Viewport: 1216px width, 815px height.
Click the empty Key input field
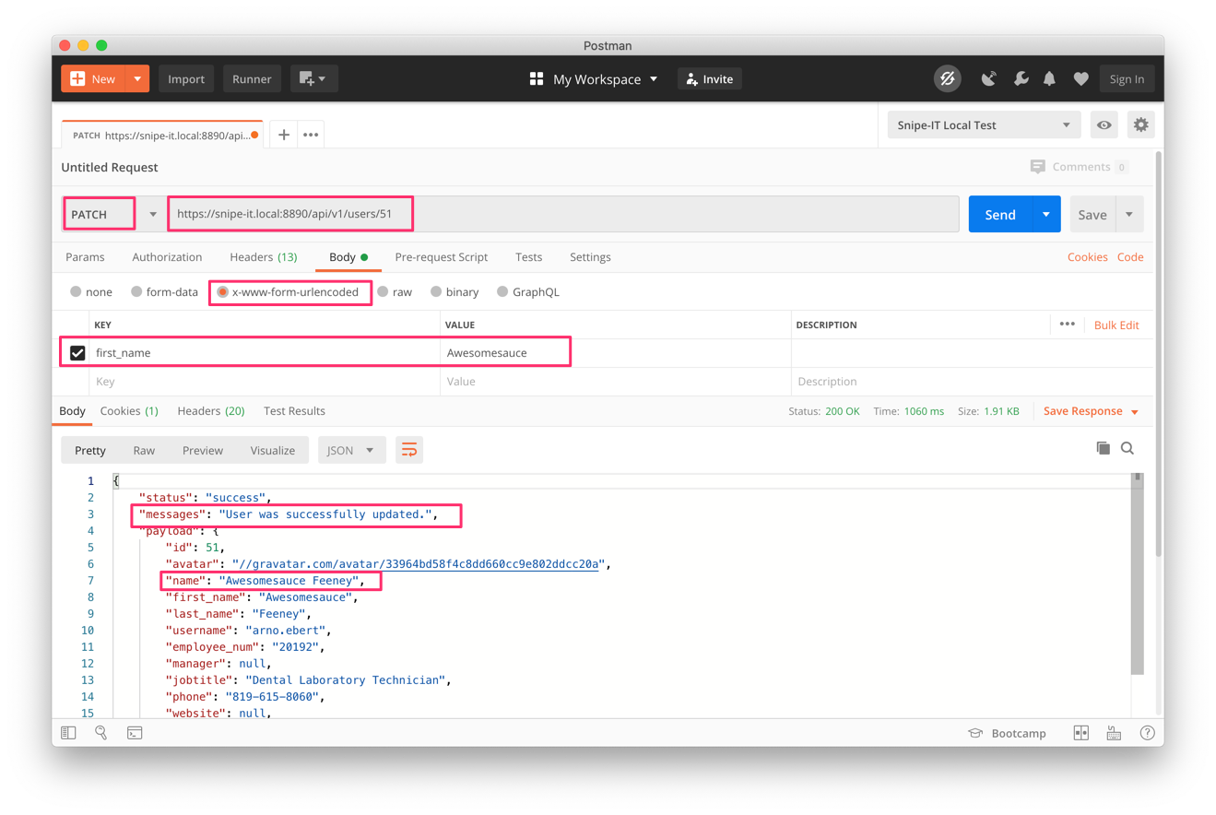[265, 382]
